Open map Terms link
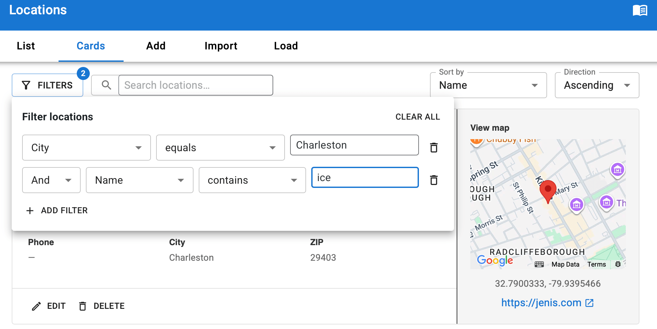657x329 pixels. tap(597, 264)
